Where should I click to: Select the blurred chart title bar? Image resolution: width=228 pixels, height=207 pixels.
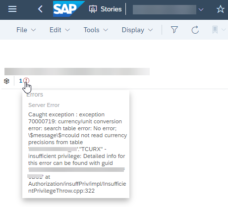[77, 71]
